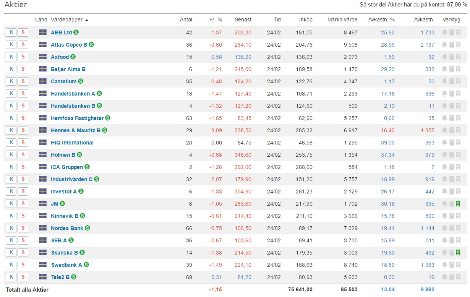Click ABB Ltd return value 1 733
Screen dimensions: 470x297
point(428,32)
